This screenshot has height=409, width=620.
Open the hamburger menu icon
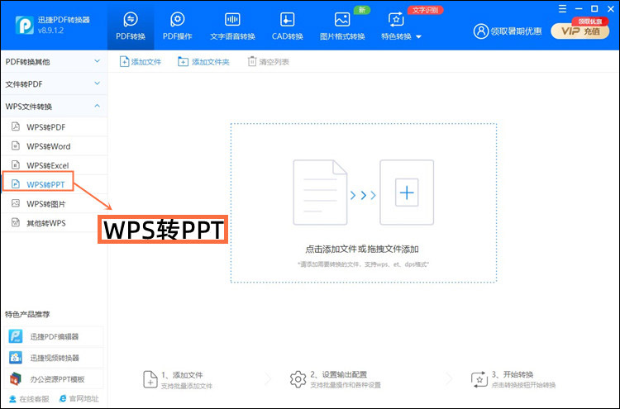coord(562,9)
